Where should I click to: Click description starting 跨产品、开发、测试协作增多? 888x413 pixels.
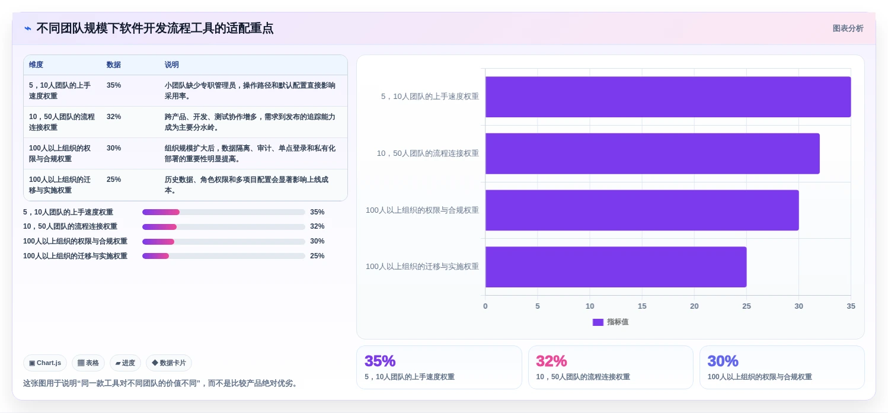pos(250,122)
